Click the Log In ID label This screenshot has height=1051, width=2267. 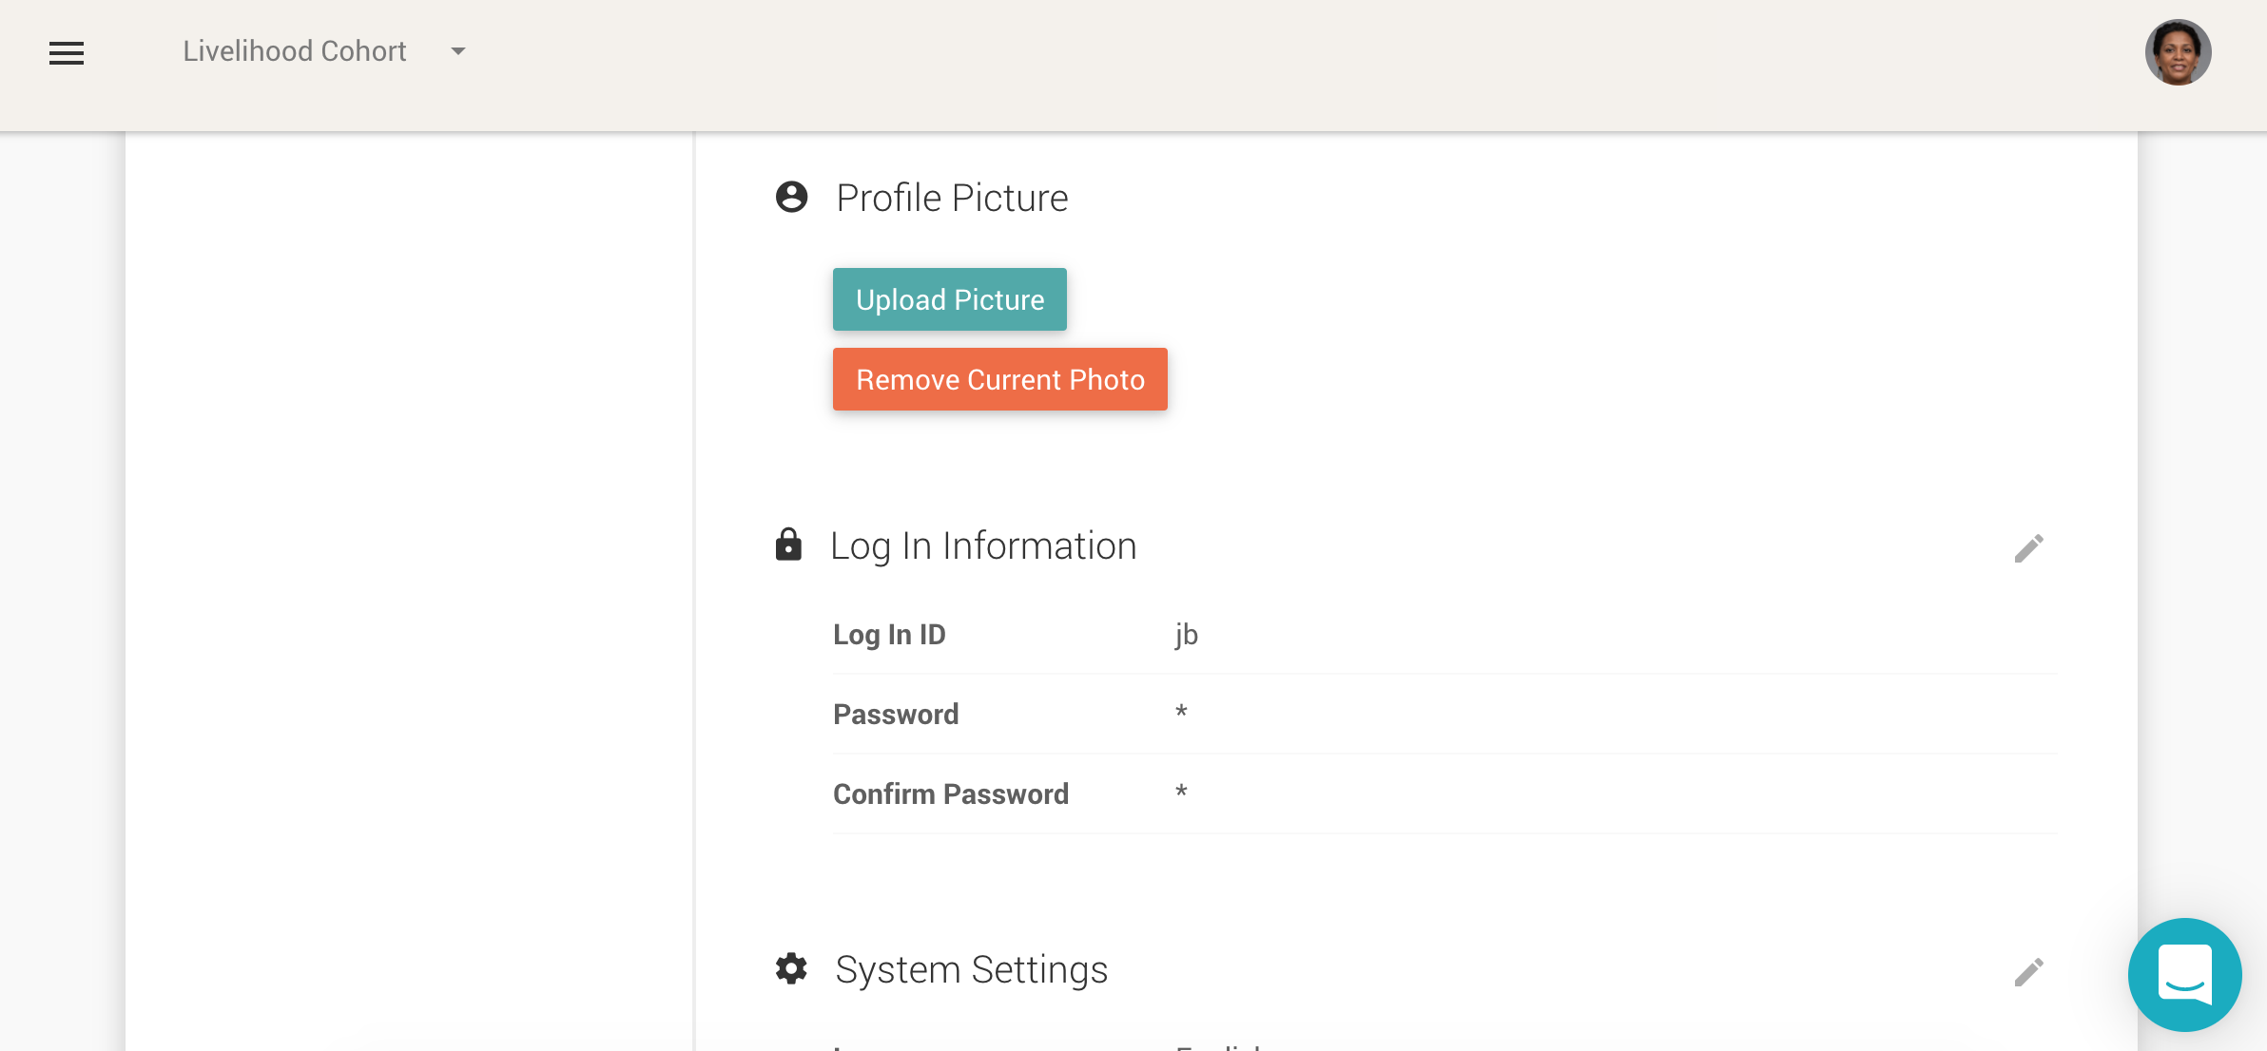point(889,635)
